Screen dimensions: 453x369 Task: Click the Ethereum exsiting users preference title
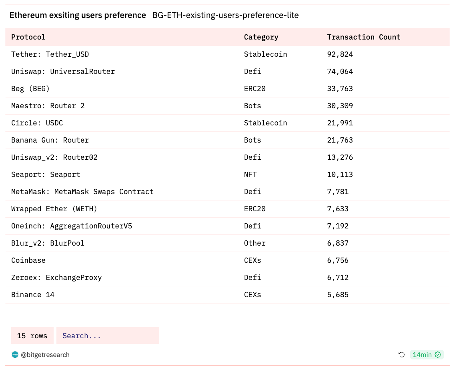click(78, 15)
